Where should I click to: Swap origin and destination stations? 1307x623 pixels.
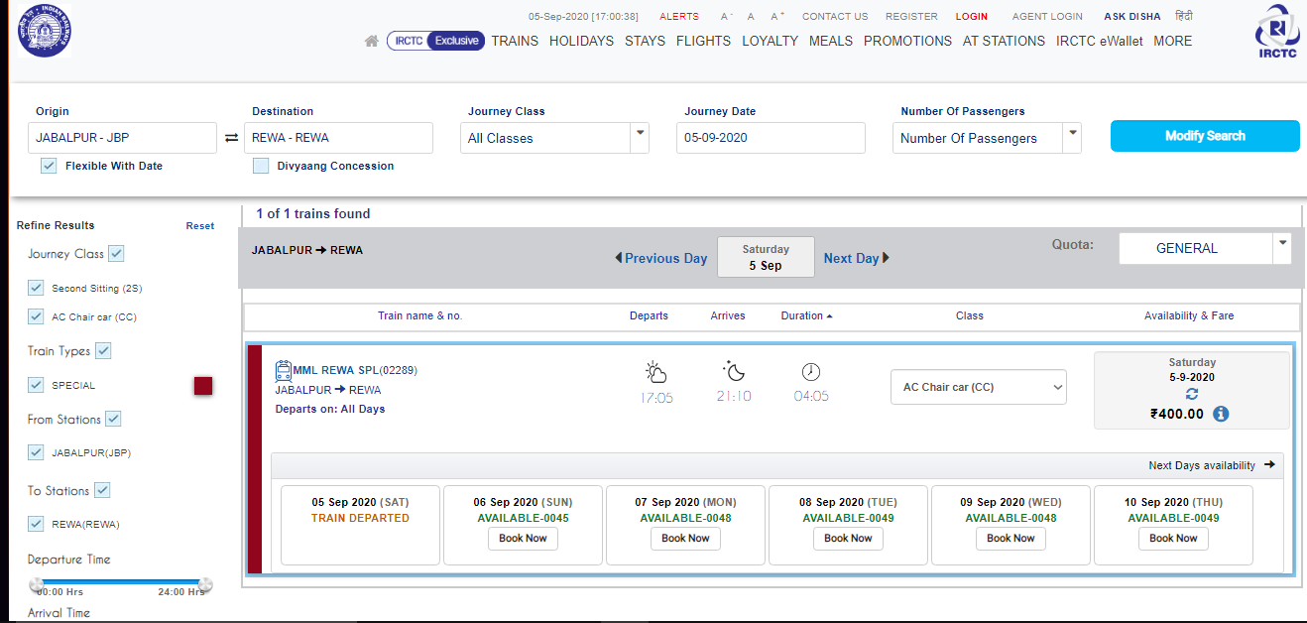pyautogui.click(x=232, y=138)
